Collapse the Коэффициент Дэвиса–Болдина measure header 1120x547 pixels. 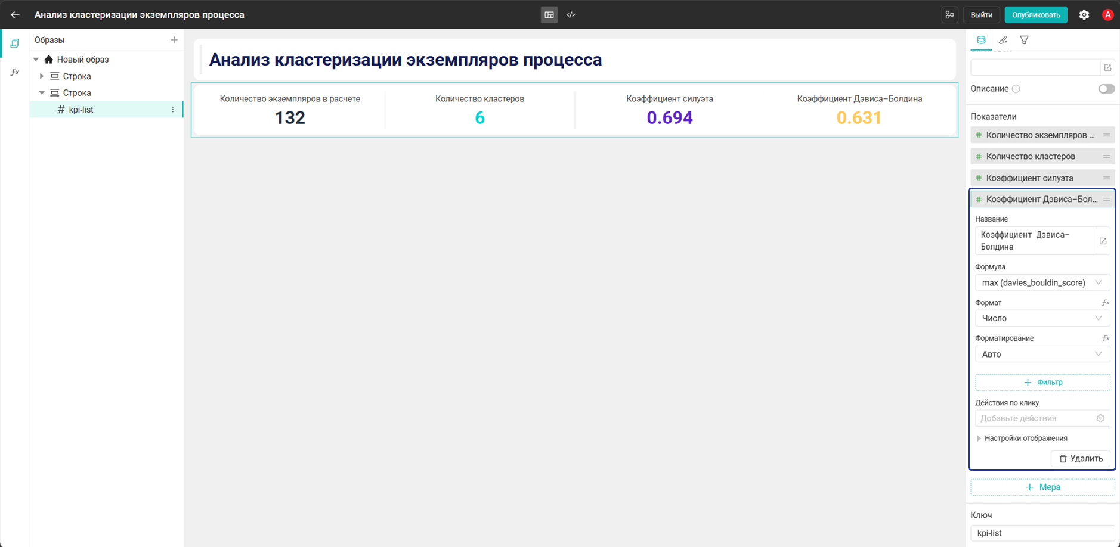pos(1042,200)
